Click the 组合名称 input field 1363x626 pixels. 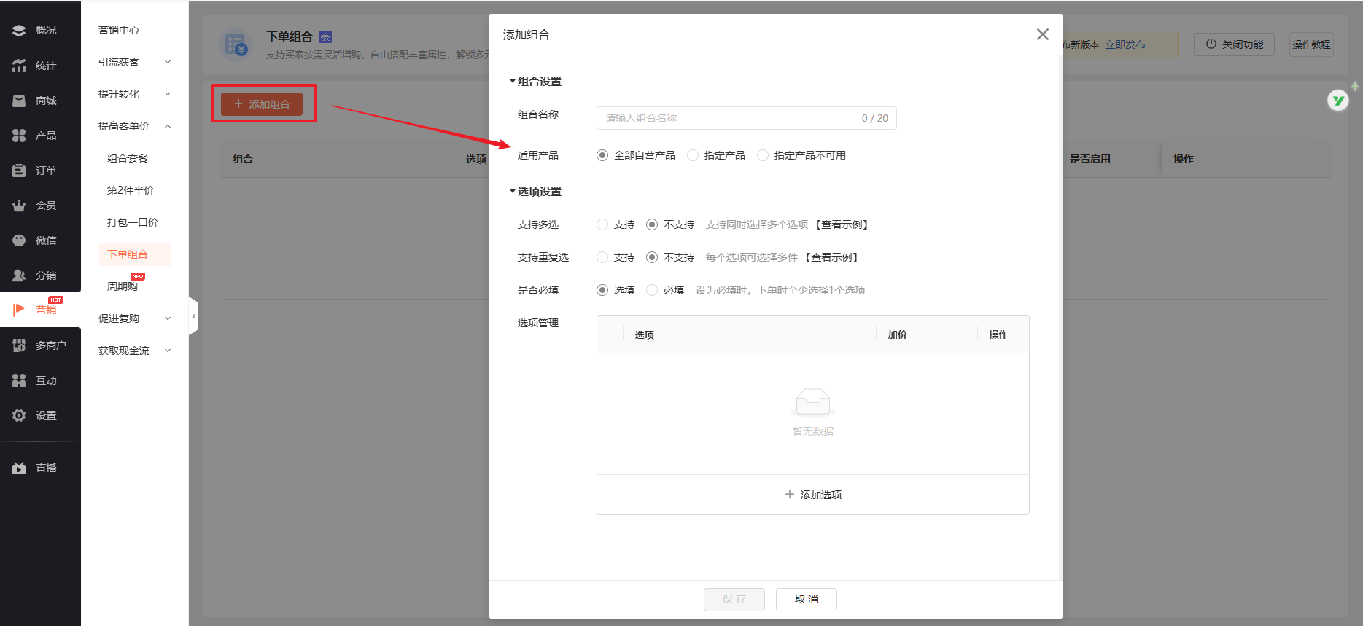[729, 118]
